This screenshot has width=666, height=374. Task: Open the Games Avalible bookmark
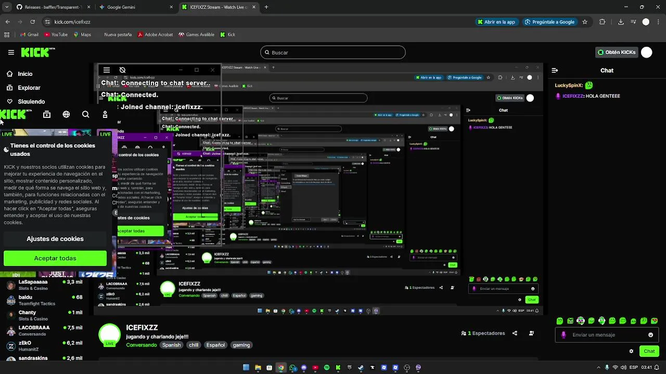[x=196, y=35]
